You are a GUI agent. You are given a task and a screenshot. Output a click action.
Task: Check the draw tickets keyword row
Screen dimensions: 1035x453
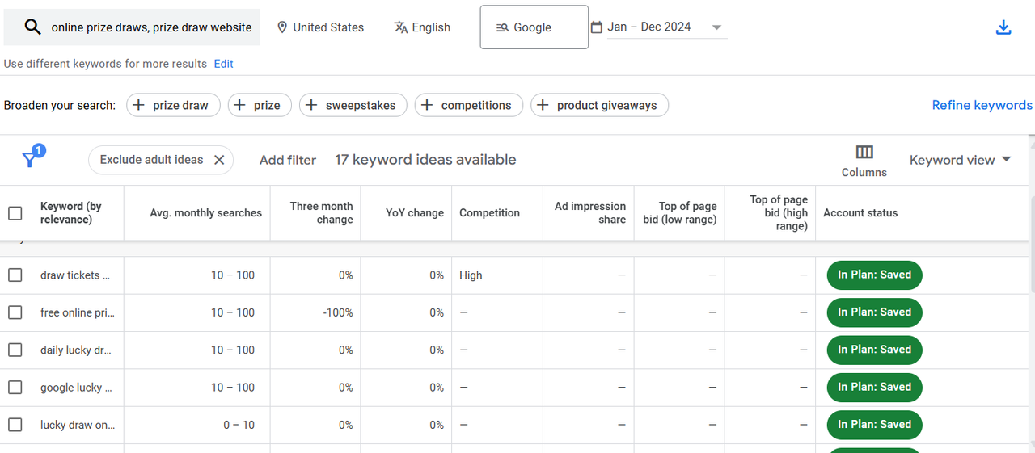tap(15, 275)
